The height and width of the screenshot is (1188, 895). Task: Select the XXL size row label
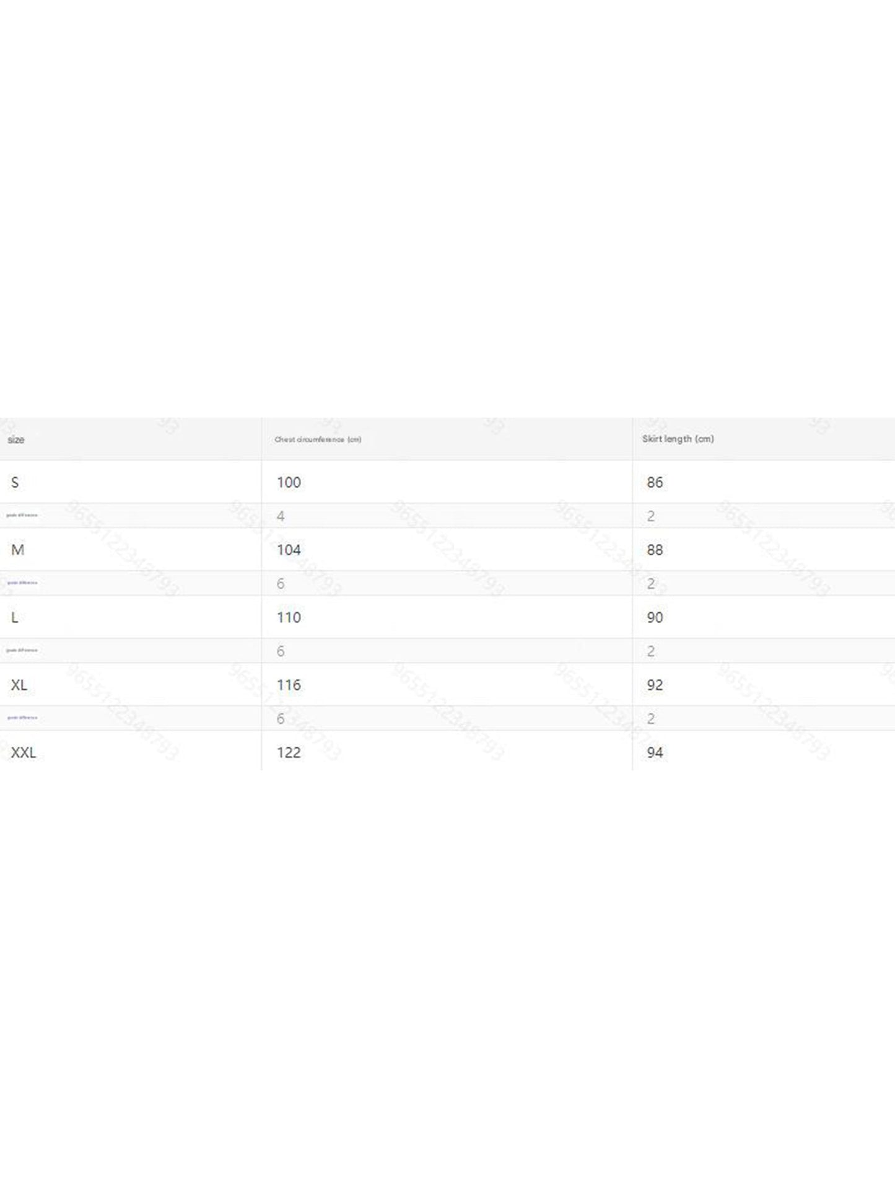[24, 752]
